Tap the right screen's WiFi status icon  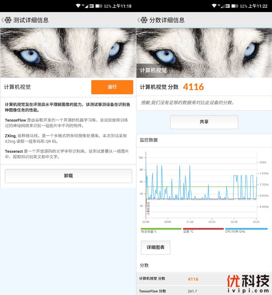[214, 6]
